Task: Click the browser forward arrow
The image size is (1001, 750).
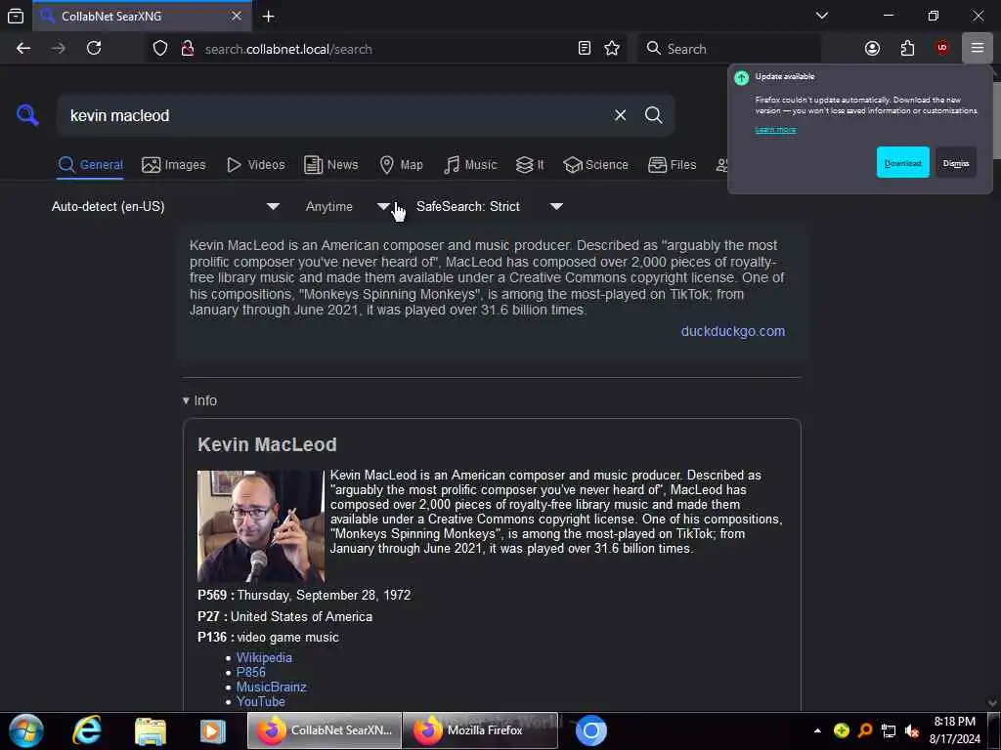Action: (58, 49)
